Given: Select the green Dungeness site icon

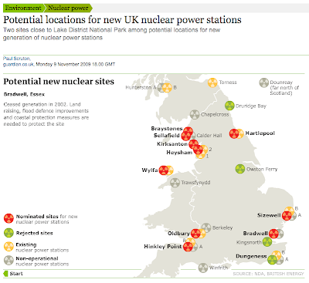Looking at the screenshot, I should click(272, 260).
